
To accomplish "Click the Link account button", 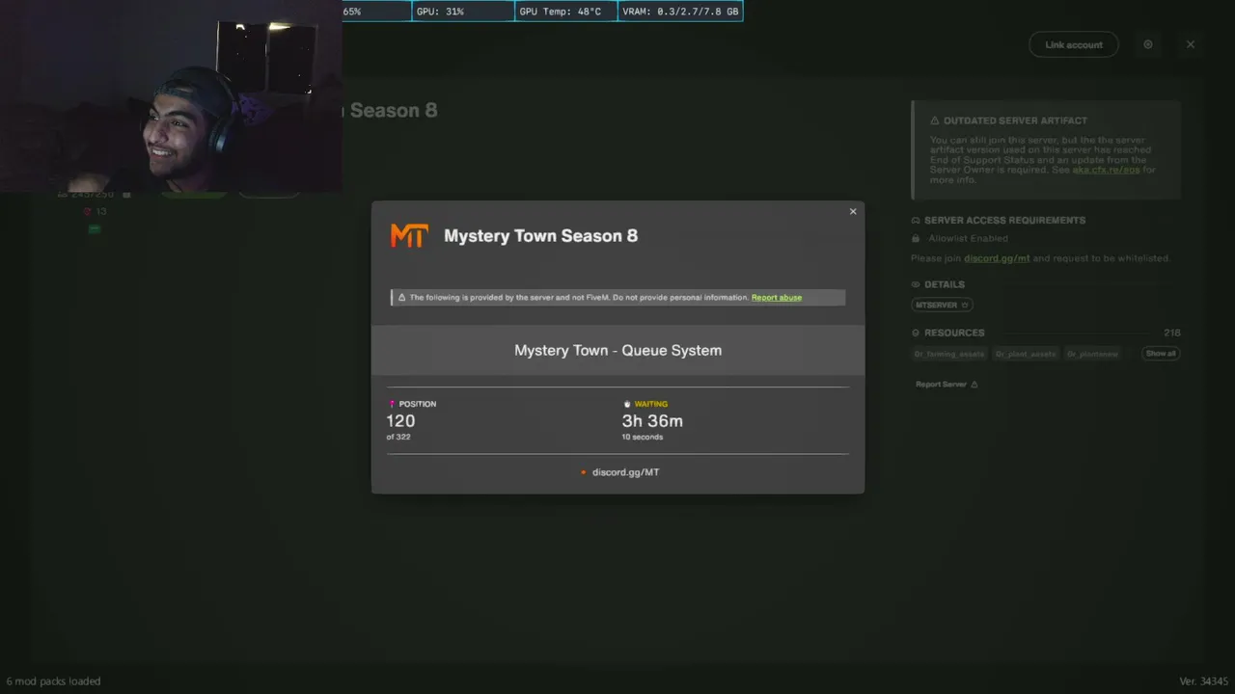I will coord(1074,44).
